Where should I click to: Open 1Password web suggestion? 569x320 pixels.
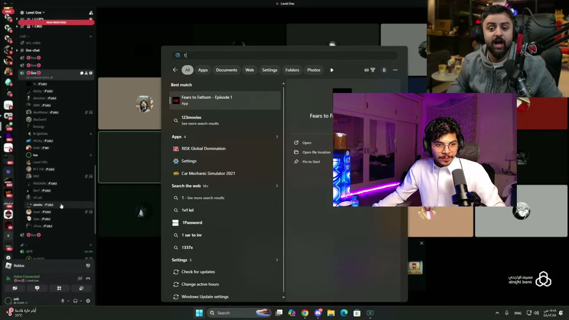[225, 223]
